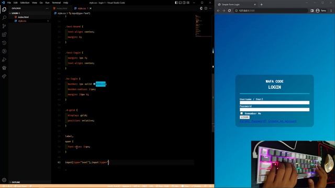Reload the page in Chrome
The image size is (335, 188).
point(229,10)
